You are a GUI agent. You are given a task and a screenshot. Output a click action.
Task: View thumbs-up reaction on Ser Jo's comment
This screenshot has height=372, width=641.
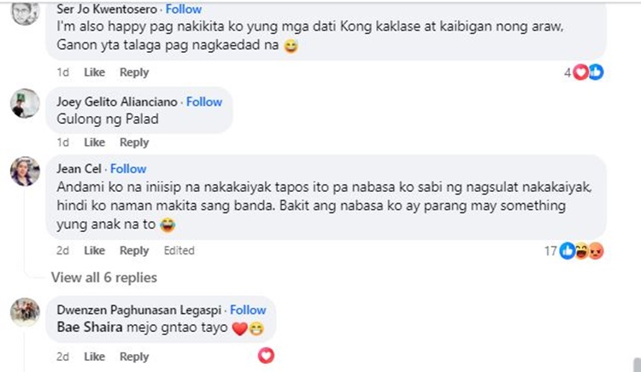596,73
